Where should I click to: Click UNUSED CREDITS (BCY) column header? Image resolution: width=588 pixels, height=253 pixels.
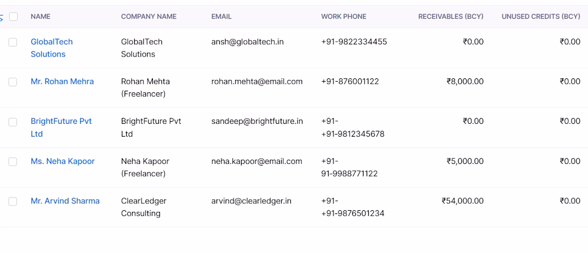[541, 17]
